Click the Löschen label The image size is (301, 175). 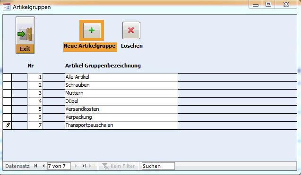coord(132,46)
